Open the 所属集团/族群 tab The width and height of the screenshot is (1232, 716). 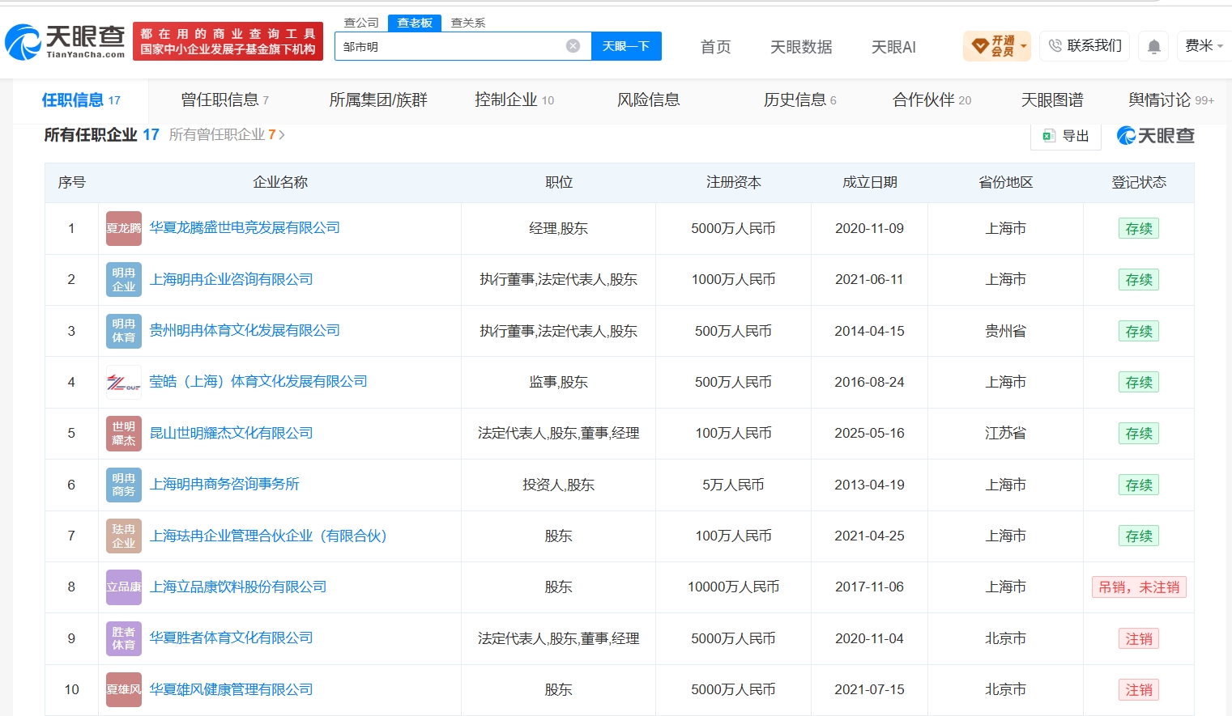click(x=378, y=100)
